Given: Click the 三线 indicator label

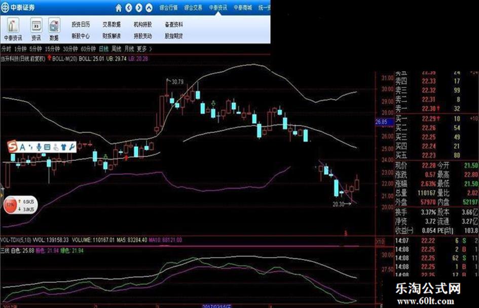Looking at the screenshot, I should 5,251.
